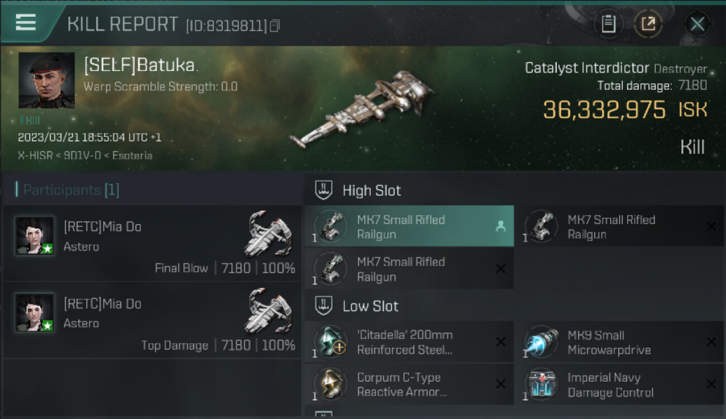Image resolution: width=726 pixels, height=419 pixels.
Task: Copy the kill report ID
Action: 274,26
